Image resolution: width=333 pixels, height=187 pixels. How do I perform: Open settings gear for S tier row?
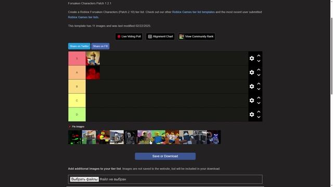252,58
